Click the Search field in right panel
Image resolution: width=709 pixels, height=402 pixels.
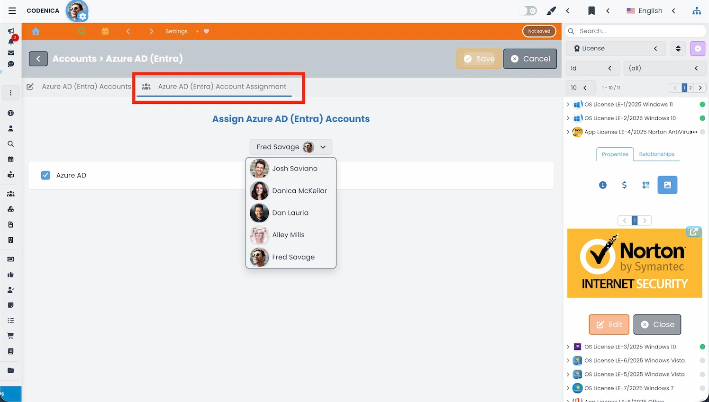(x=635, y=31)
